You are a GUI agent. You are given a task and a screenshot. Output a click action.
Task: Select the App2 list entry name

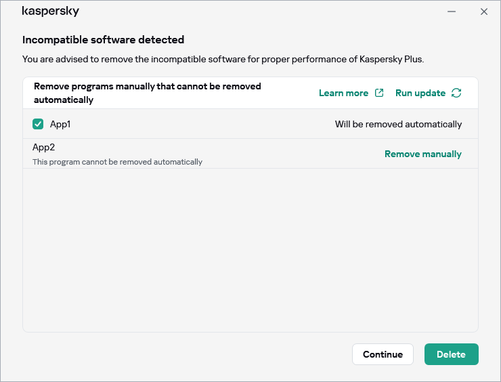[x=43, y=147]
